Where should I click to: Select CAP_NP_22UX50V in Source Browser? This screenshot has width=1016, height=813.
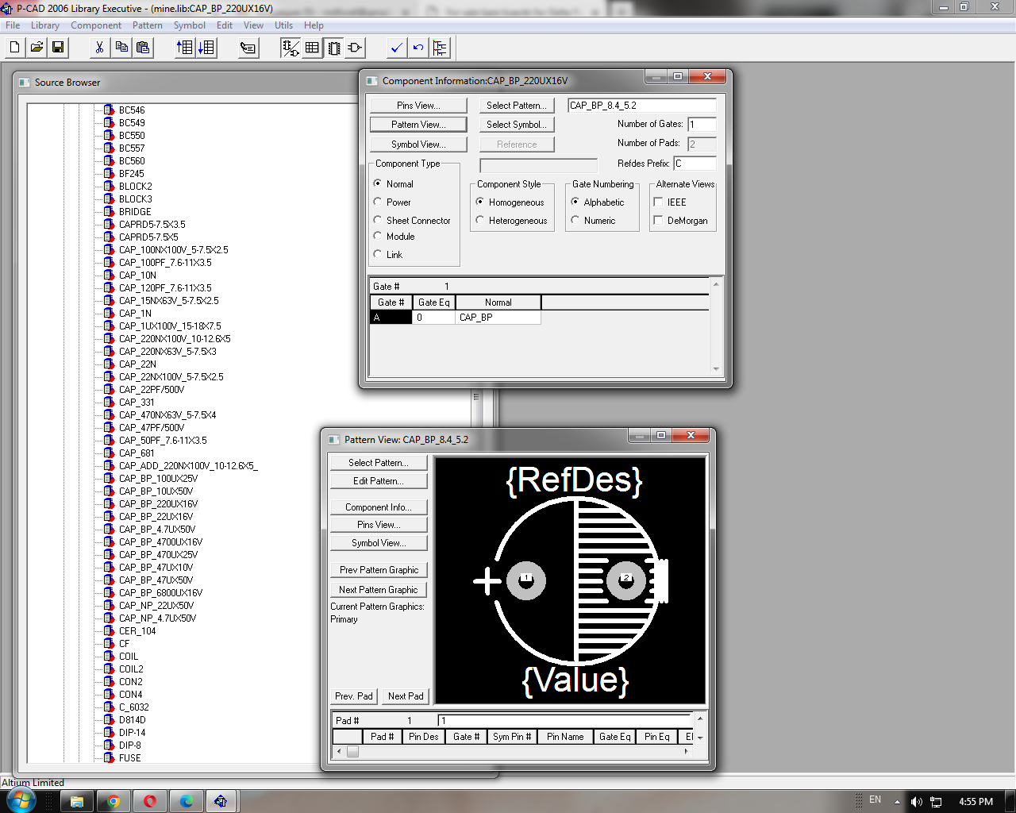pos(157,605)
